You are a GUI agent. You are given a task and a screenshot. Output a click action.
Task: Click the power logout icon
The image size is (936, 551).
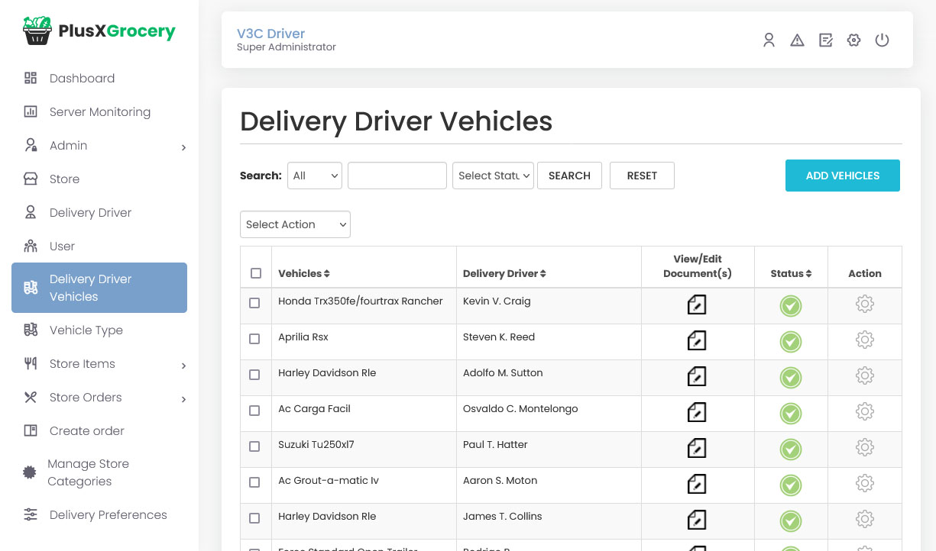(882, 40)
